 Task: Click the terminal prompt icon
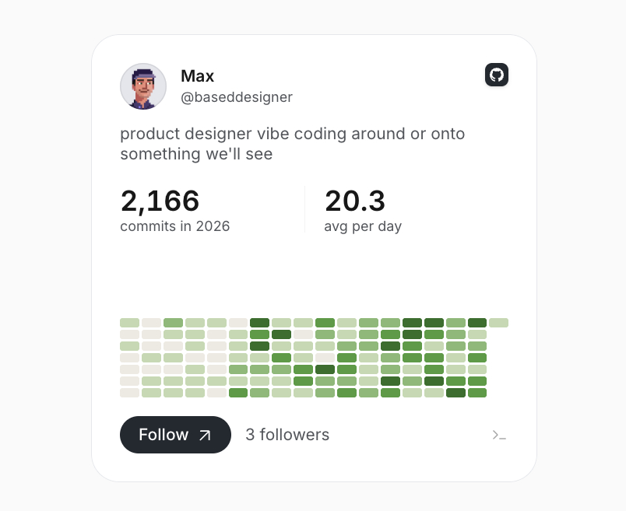[x=499, y=436]
